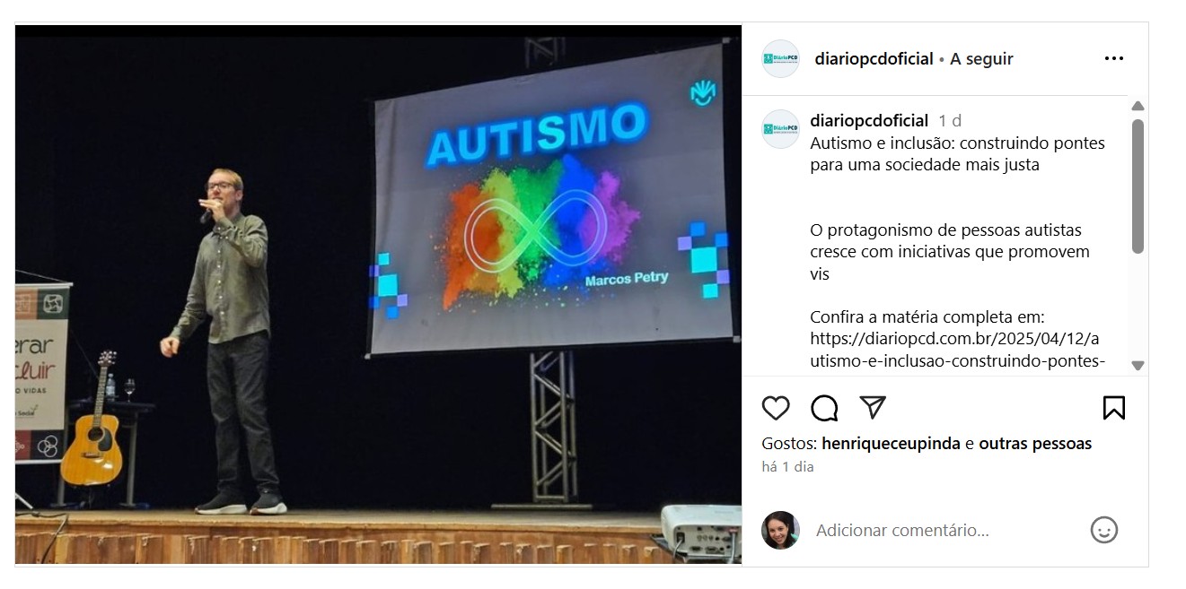
Task: Click the caption scrollbar down arrow
Action: 1138,365
